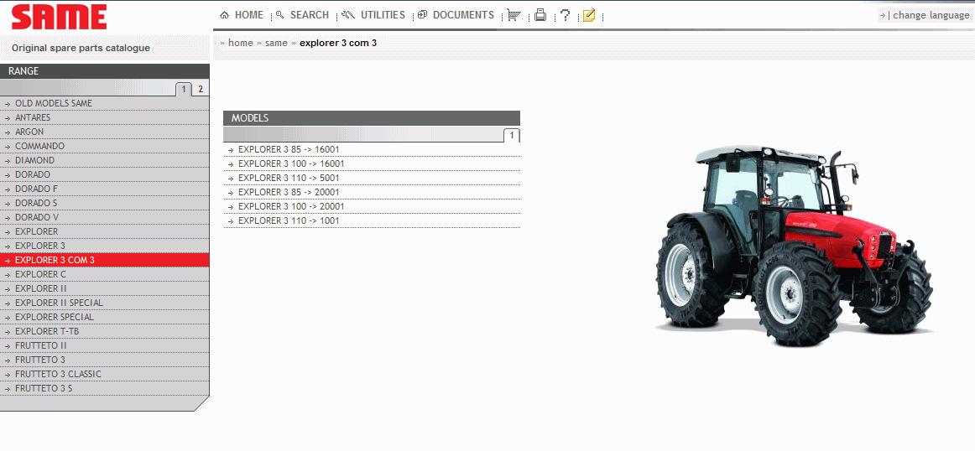
Task: Click home in the breadcrumb
Action: click(240, 43)
